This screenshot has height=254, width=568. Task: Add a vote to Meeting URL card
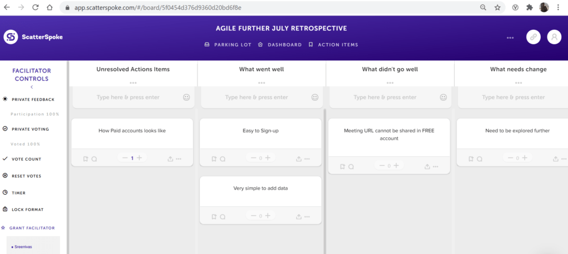(397, 165)
